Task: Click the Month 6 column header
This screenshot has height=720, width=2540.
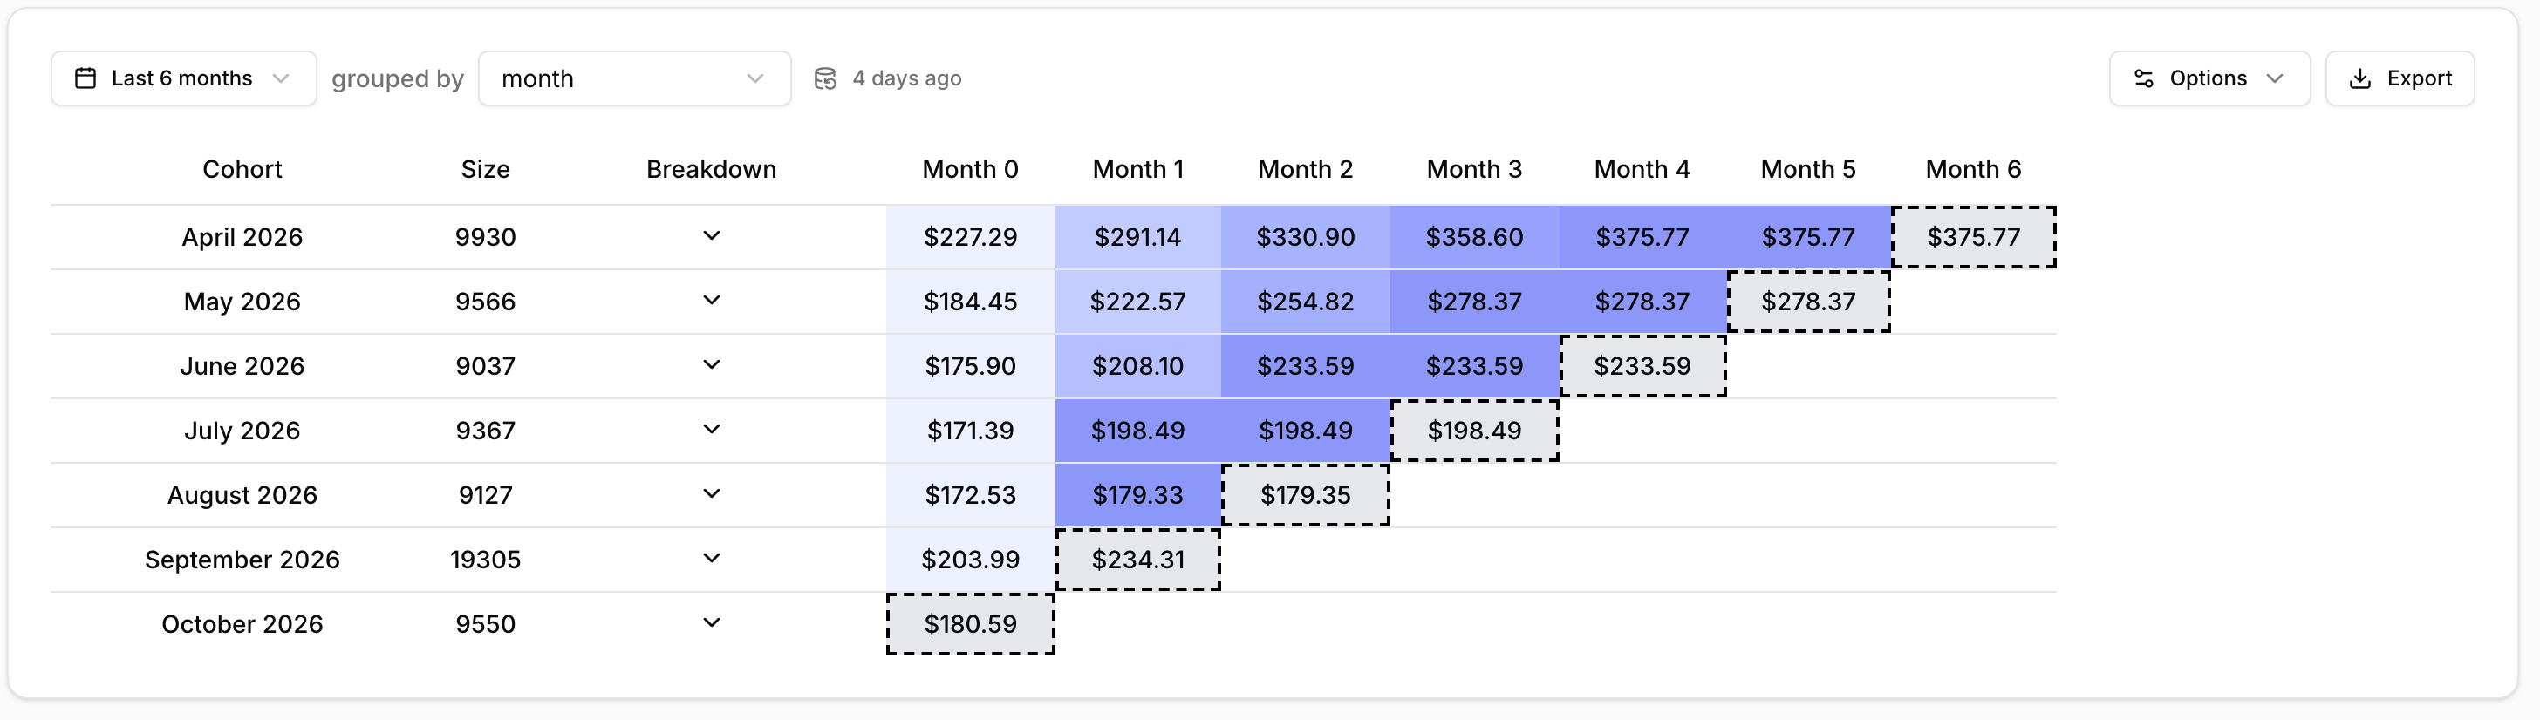Action: click(1973, 169)
